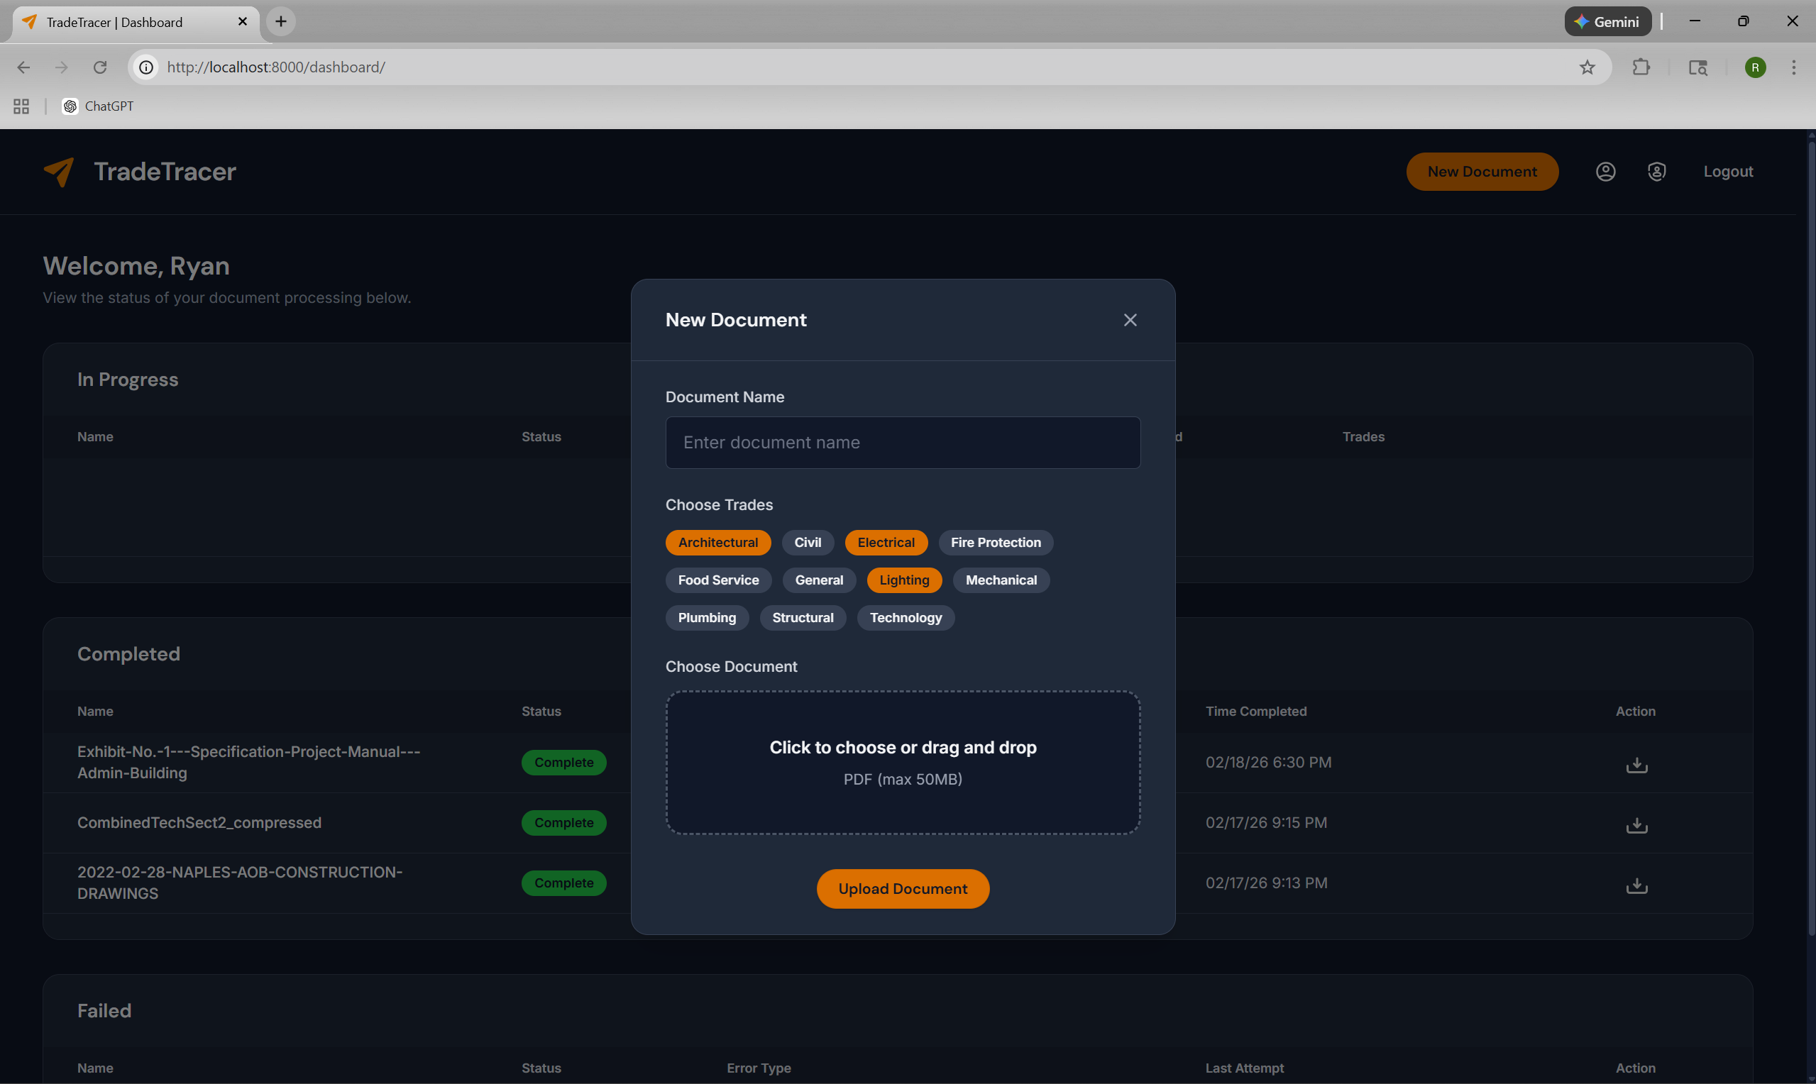Select the Food Service trade chip

point(718,580)
